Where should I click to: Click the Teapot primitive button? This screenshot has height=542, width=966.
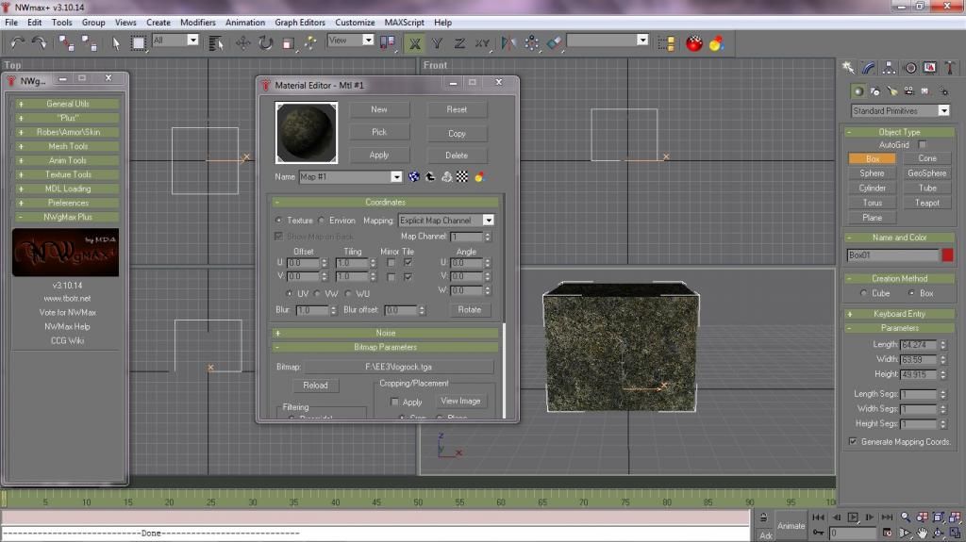926,203
